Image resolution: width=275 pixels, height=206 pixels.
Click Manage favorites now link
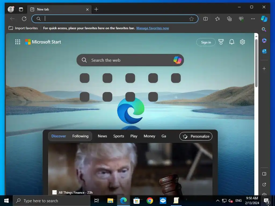click(153, 28)
